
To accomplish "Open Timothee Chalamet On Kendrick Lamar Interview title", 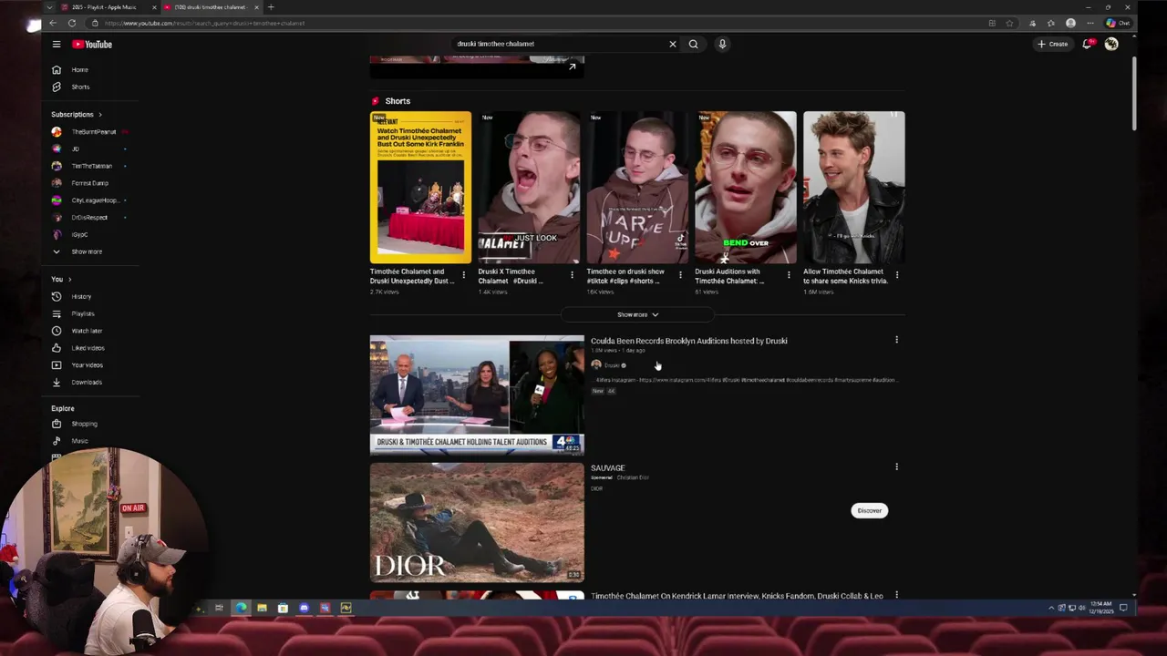I will point(737,596).
